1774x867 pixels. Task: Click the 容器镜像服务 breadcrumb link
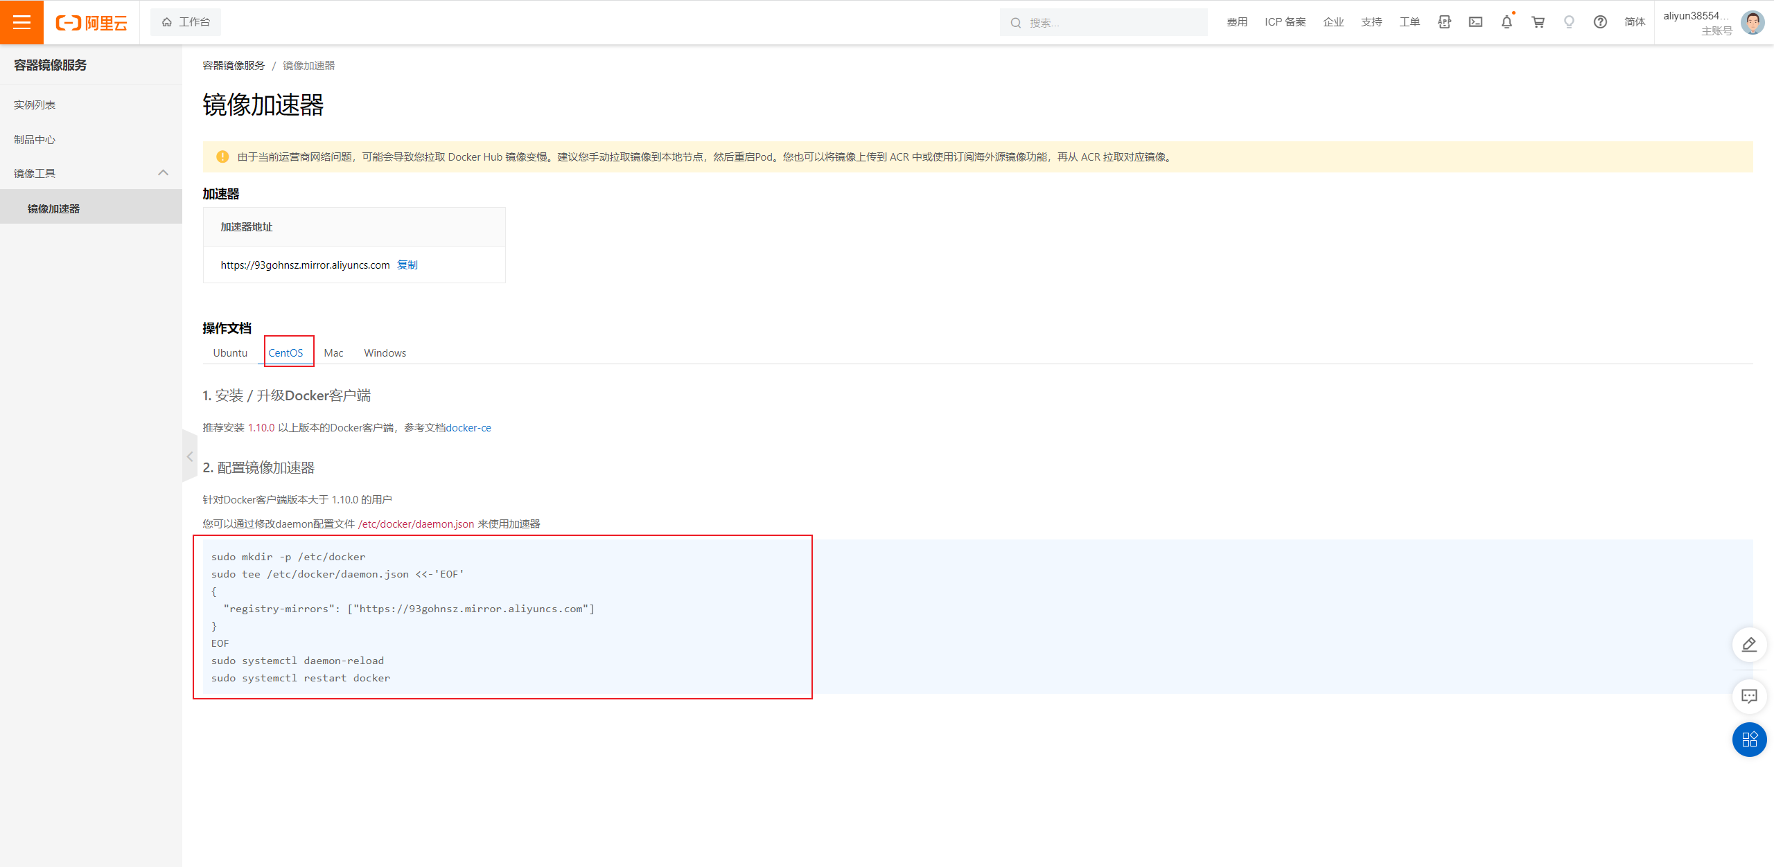[x=234, y=65]
